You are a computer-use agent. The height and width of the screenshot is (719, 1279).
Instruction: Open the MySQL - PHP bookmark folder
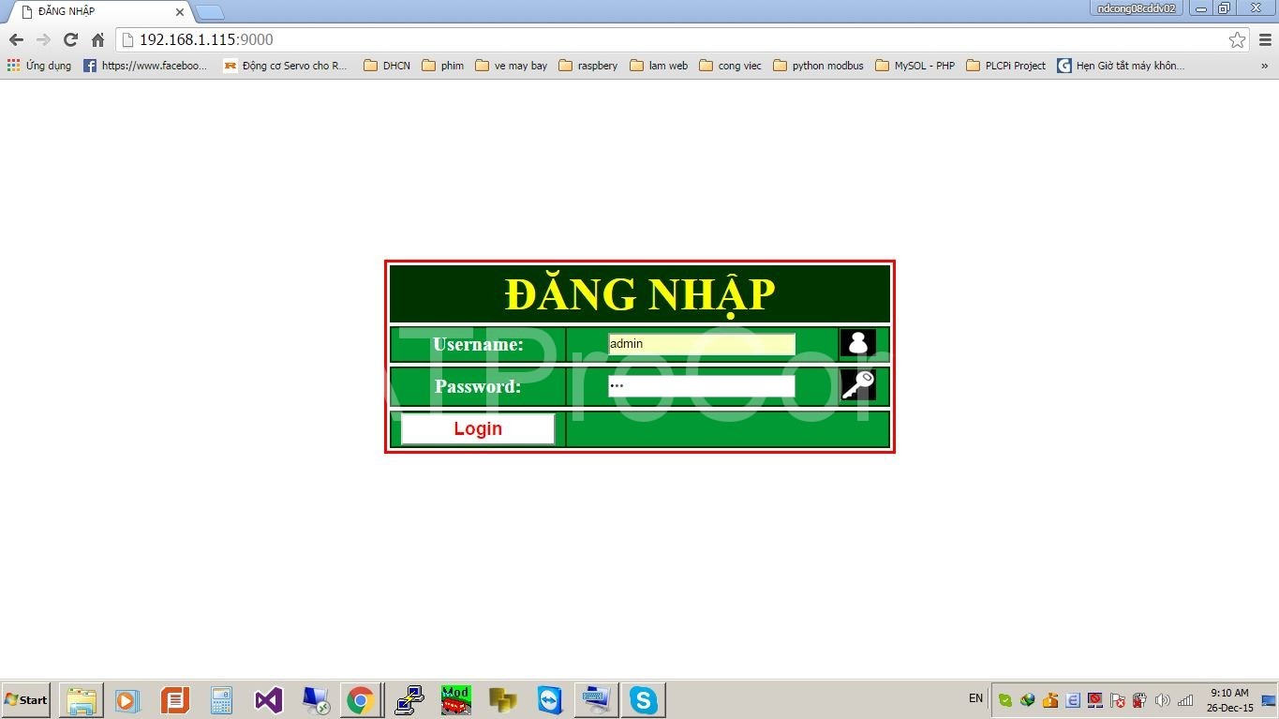click(x=915, y=66)
